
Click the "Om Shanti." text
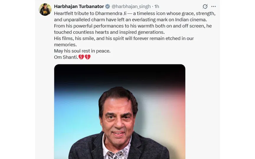66,57
